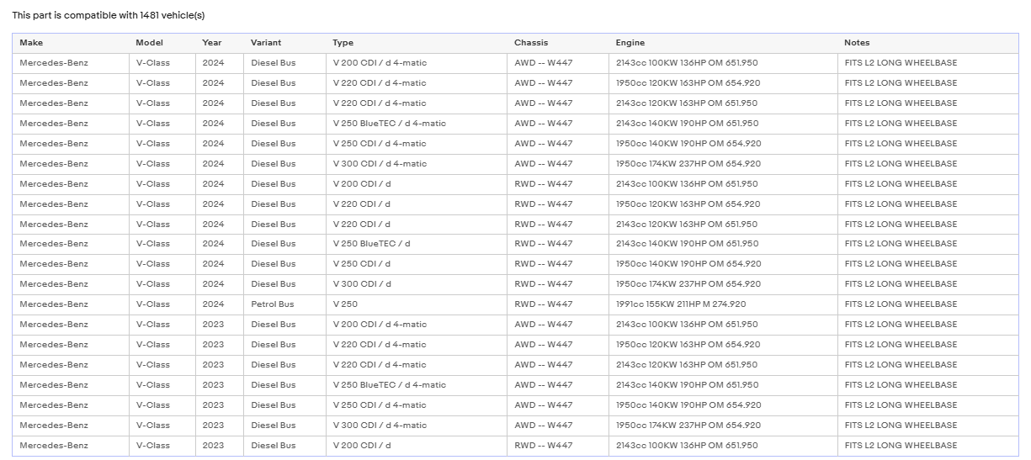Click the 2024 V 200 CDI / d 4-matic type cell
Image resolution: width=1031 pixels, height=460 pixels.
416,63
